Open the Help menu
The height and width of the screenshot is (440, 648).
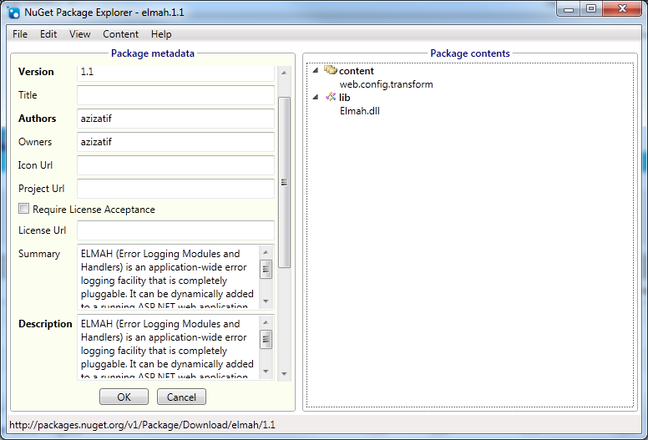click(x=161, y=34)
